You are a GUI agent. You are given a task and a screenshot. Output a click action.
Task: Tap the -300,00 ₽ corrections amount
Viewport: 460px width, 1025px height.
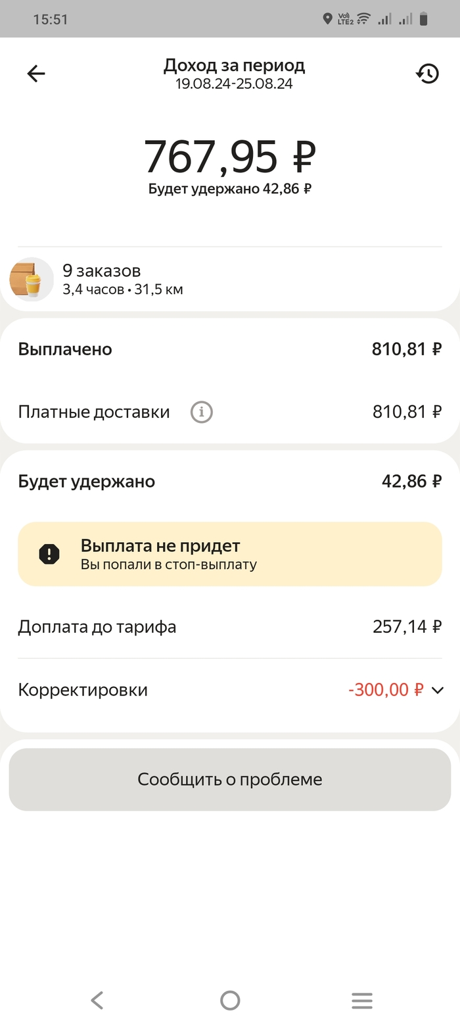pyautogui.click(x=386, y=690)
